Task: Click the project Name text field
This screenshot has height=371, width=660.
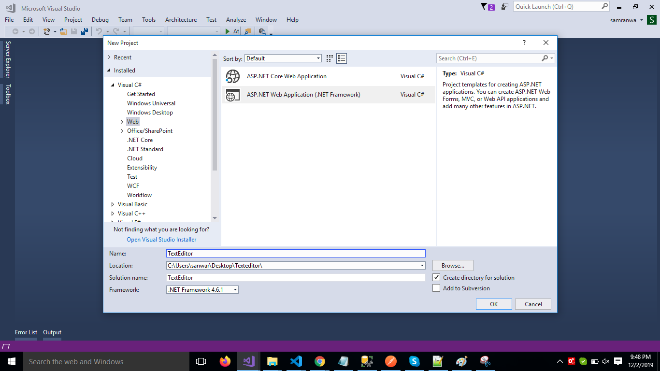Action: tap(295, 253)
